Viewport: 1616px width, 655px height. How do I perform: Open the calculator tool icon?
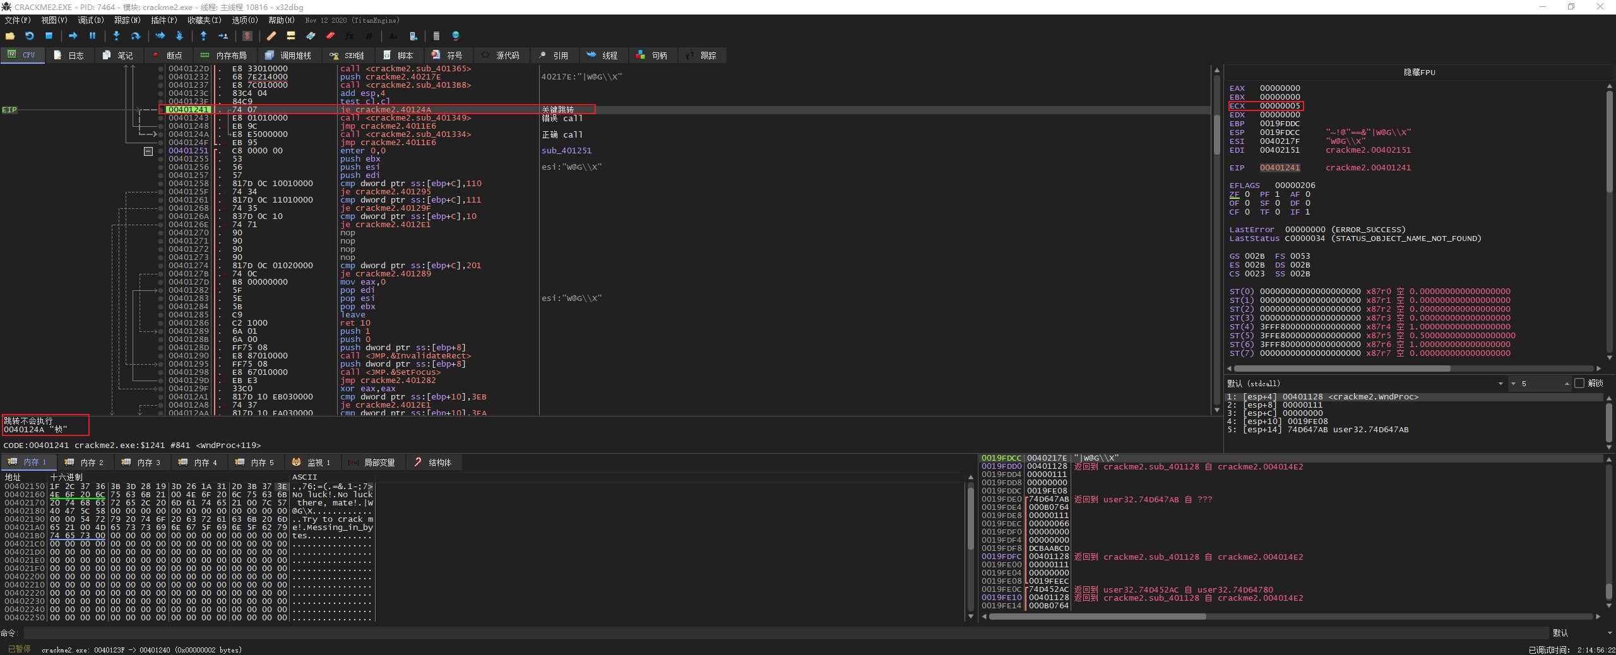[436, 36]
